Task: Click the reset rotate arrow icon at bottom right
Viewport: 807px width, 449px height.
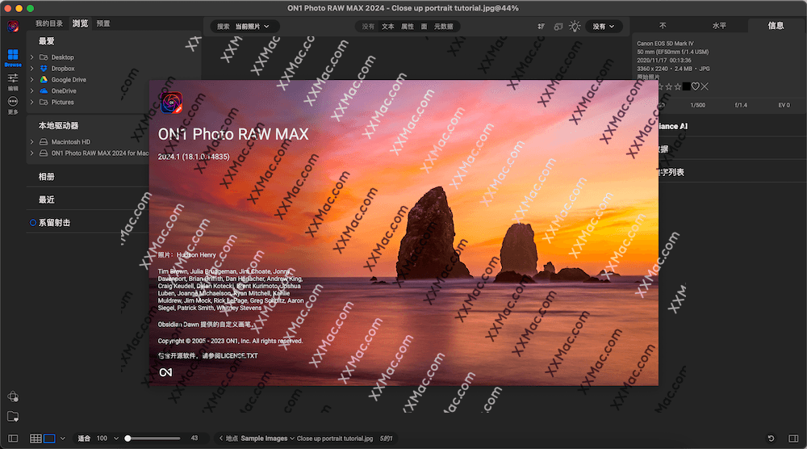Action: 771,439
